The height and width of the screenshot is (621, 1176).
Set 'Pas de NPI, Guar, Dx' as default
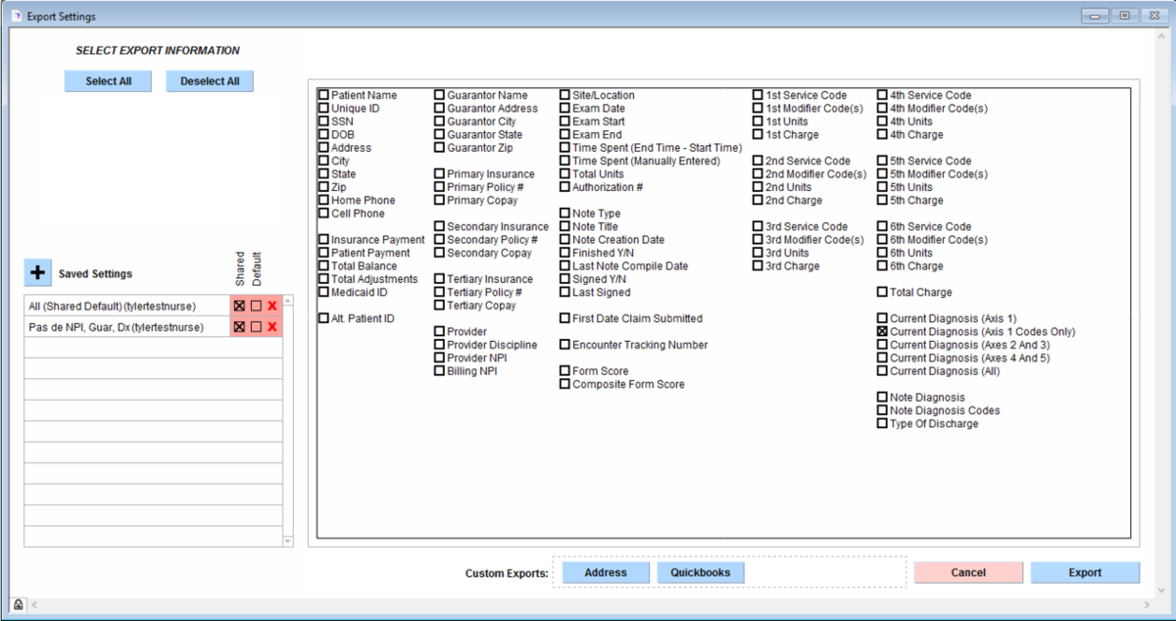pyautogui.click(x=256, y=327)
